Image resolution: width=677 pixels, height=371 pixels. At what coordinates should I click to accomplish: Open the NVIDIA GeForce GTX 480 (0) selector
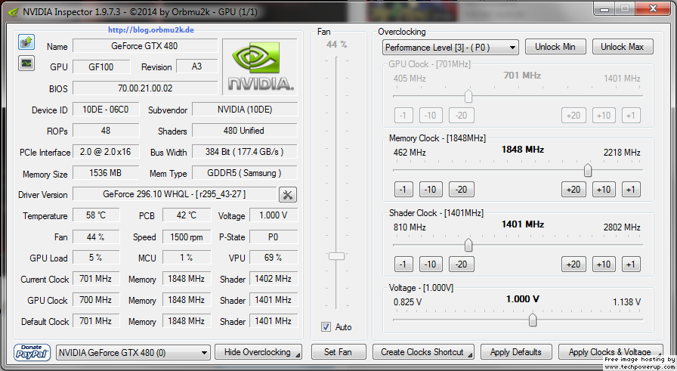(x=134, y=352)
